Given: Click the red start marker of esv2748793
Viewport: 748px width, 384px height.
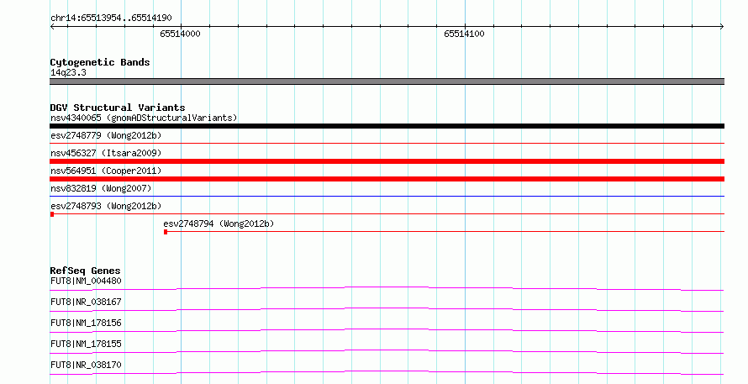Looking at the screenshot, I should (52, 214).
